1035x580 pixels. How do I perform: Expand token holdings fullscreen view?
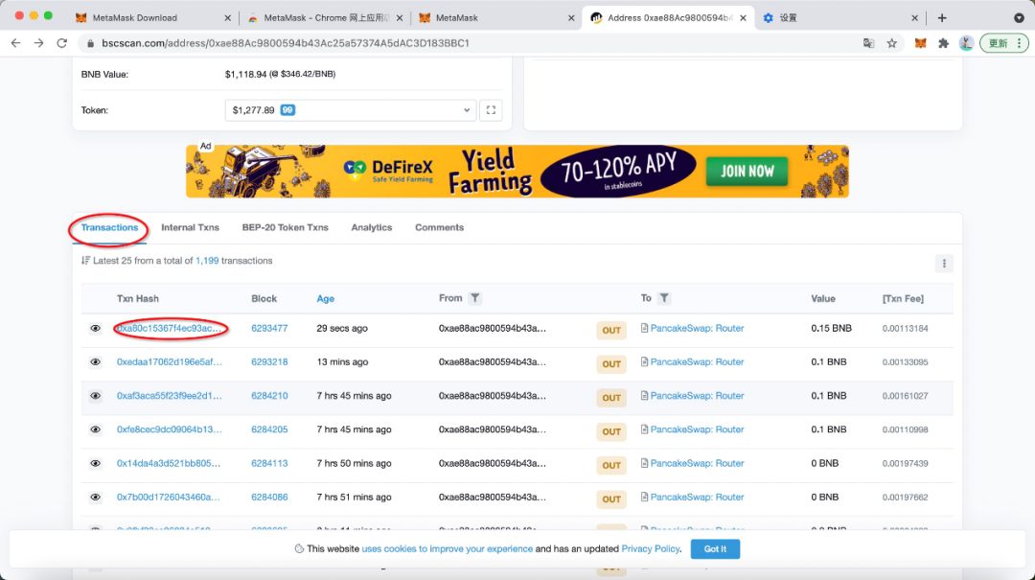click(491, 110)
